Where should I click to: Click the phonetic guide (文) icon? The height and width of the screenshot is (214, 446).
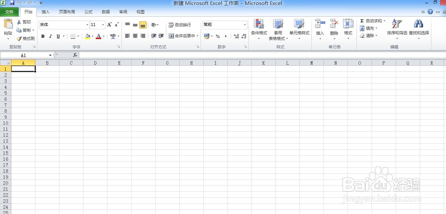(x=113, y=36)
